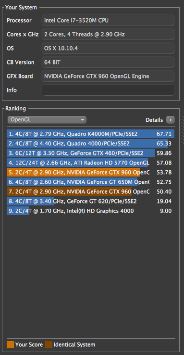Select the Intel HD Graphics 4000 row
Image resolution: width=184 pixels, height=355 pixels.
[x=90, y=211]
